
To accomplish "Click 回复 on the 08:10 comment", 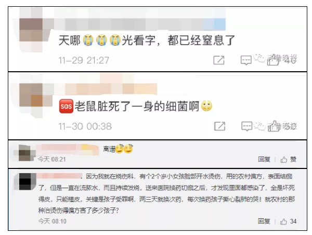I will point(264,221).
